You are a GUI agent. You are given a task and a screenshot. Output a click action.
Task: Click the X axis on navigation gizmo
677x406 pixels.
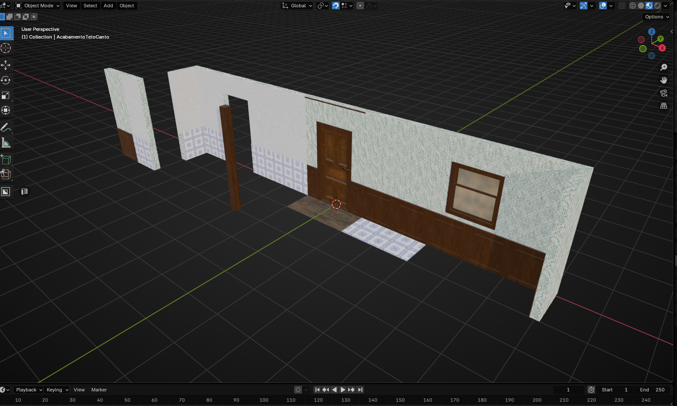pyautogui.click(x=662, y=48)
